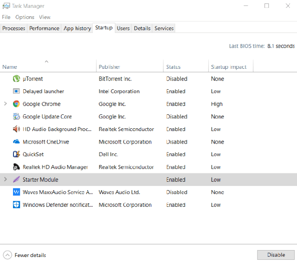The height and width of the screenshot is (264, 297).
Task: Click the High startup impact value
Action: coord(217,104)
